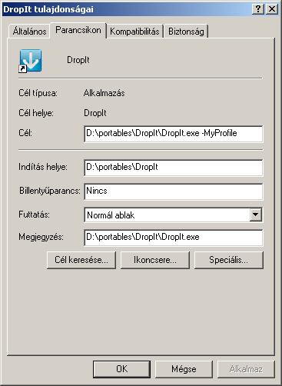Open the Normál ablak combo box
282x386 pixels.
pyautogui.click(x=174, y=215)
